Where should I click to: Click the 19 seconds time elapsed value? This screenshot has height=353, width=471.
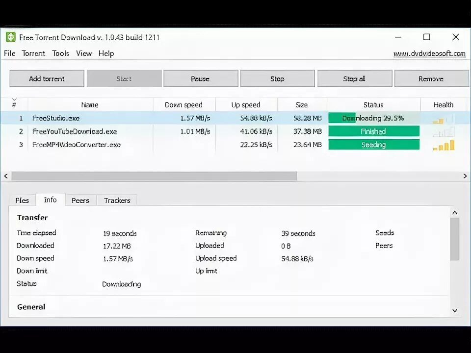tap(120, 233)
